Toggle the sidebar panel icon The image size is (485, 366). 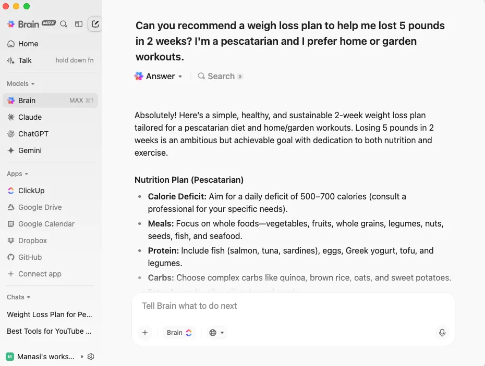(x=79, y=24)
